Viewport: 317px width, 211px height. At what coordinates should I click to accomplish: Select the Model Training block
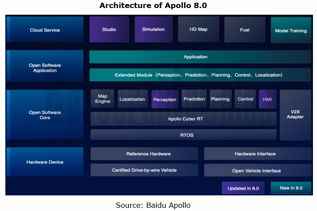291,30
